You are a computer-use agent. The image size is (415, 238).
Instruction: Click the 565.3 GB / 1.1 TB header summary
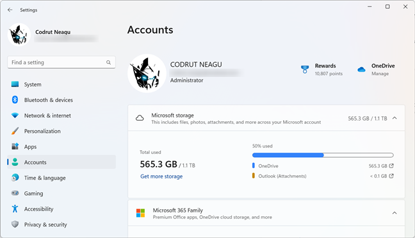pyautogui.click(x=368, y=119)
